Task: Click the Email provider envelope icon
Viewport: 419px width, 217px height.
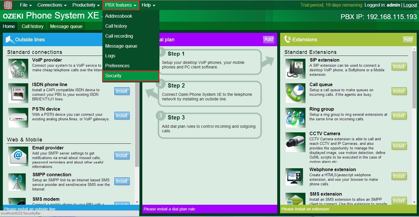Action: [18, 156]
